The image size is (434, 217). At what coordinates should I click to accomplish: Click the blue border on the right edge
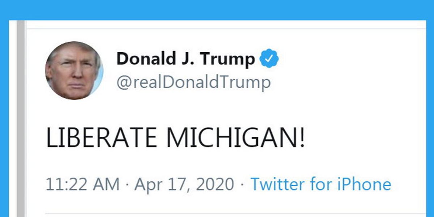click(430, 119)
